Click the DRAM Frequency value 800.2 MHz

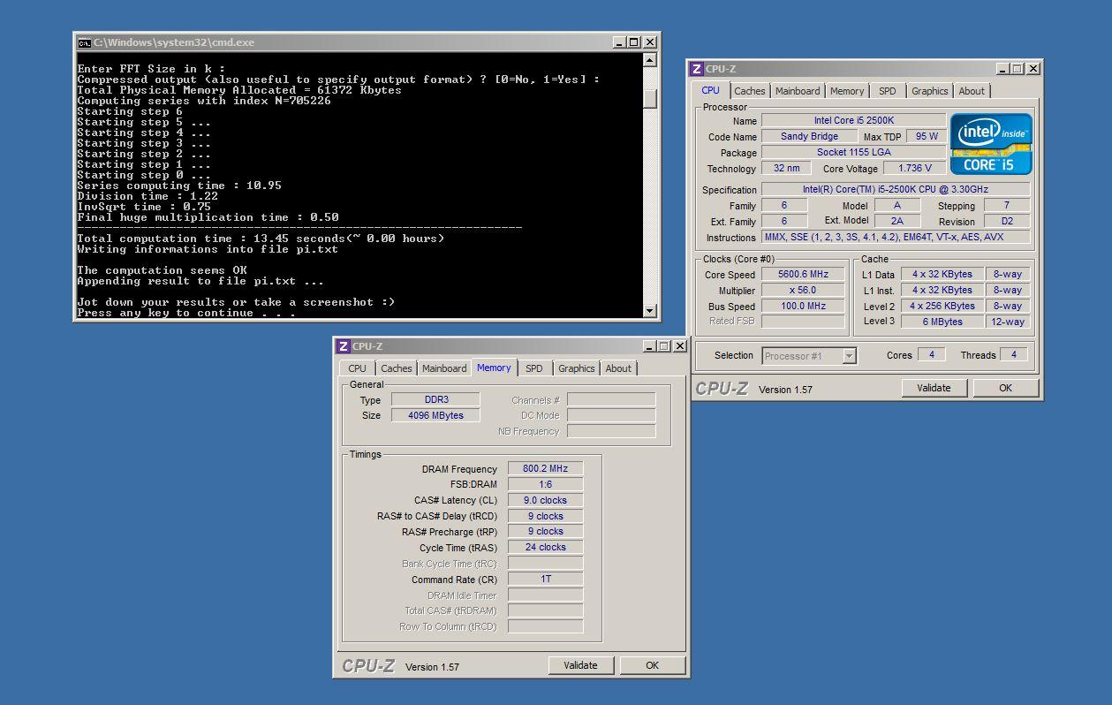click(x=545, y=469)
